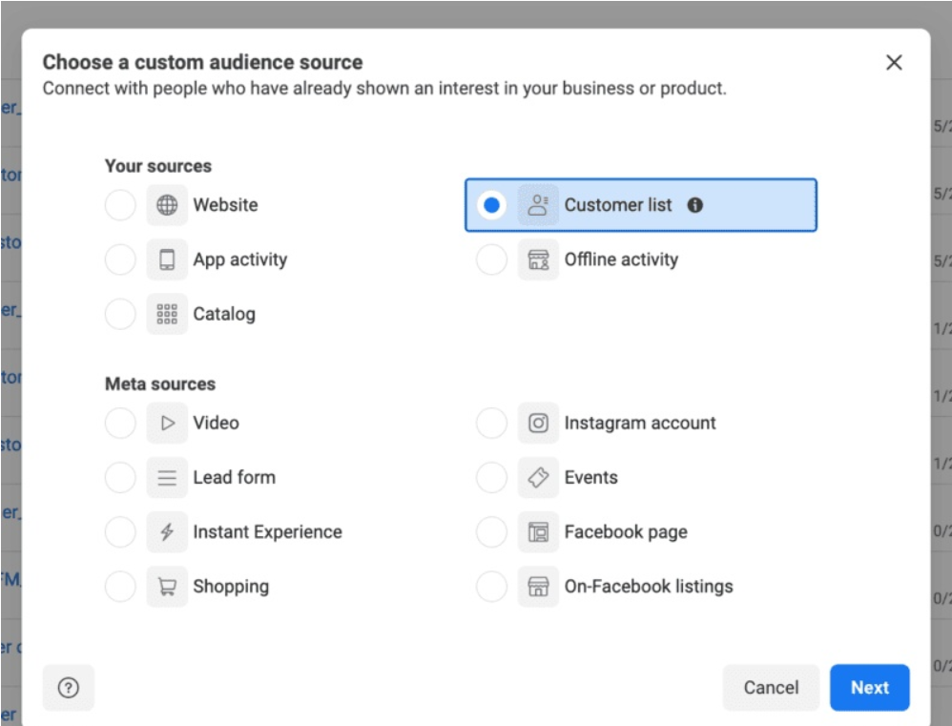Viewport: 952px width, 726px height.
Task: Choose the Lead form radio option
Action: pyautogui.click(x=120, y=477)
